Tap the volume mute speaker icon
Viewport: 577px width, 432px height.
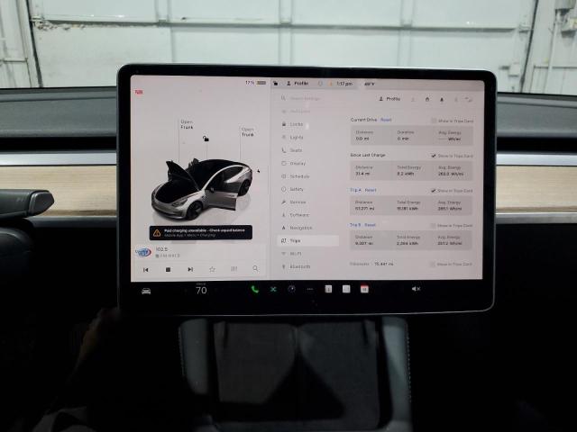click(x=416, y=289)
